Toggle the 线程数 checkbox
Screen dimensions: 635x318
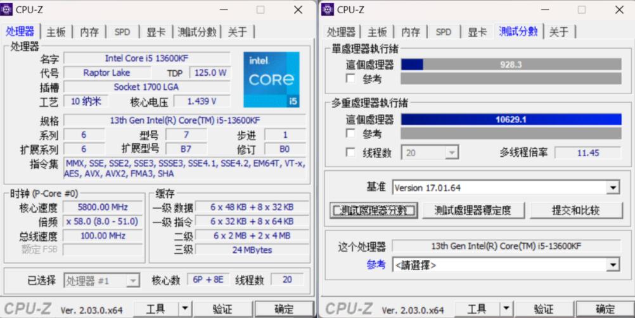pyautogui.click(x=350, y=152)
